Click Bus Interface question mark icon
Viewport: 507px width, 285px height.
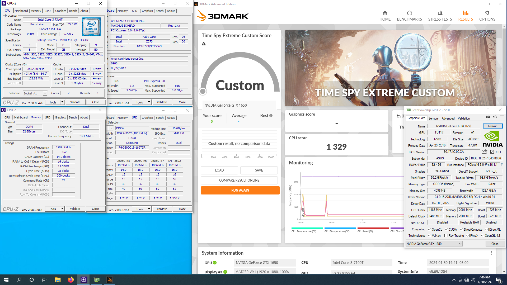click(502, 165)
